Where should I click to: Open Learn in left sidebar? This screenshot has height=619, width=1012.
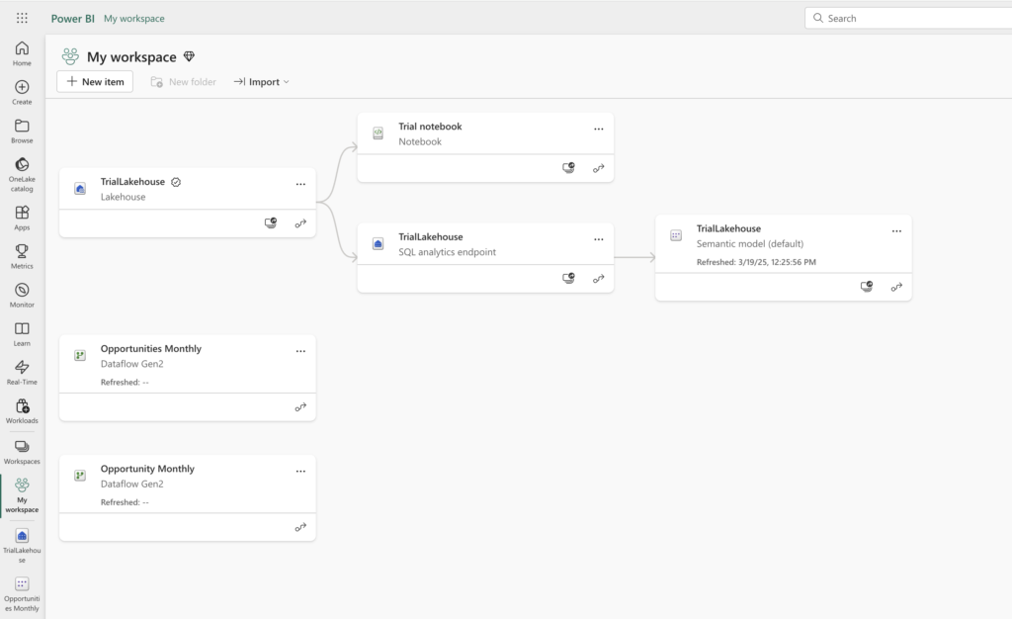[22, 333]
